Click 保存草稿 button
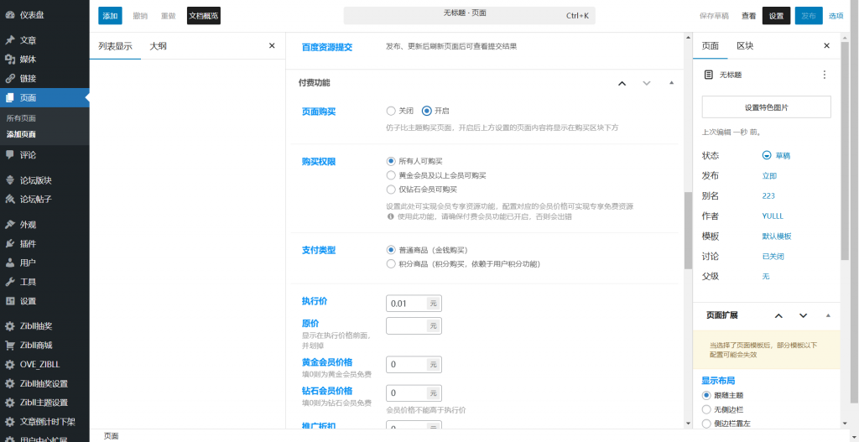 tap(715, 16)
